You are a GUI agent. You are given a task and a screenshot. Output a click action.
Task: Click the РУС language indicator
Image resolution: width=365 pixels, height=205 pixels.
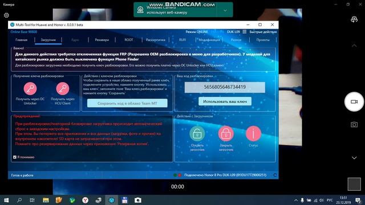pos(330,200)
